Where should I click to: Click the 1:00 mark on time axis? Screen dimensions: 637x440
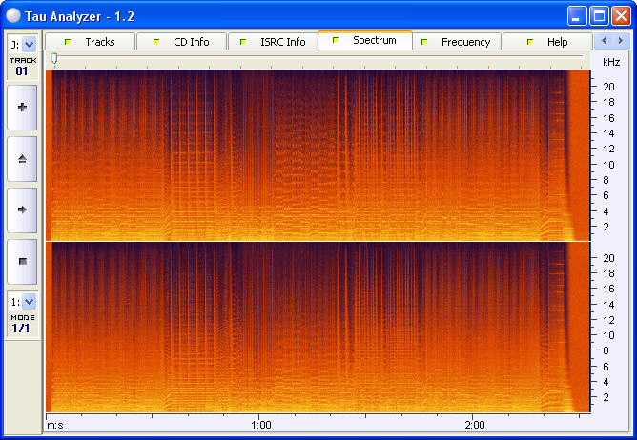pos(261,425)
